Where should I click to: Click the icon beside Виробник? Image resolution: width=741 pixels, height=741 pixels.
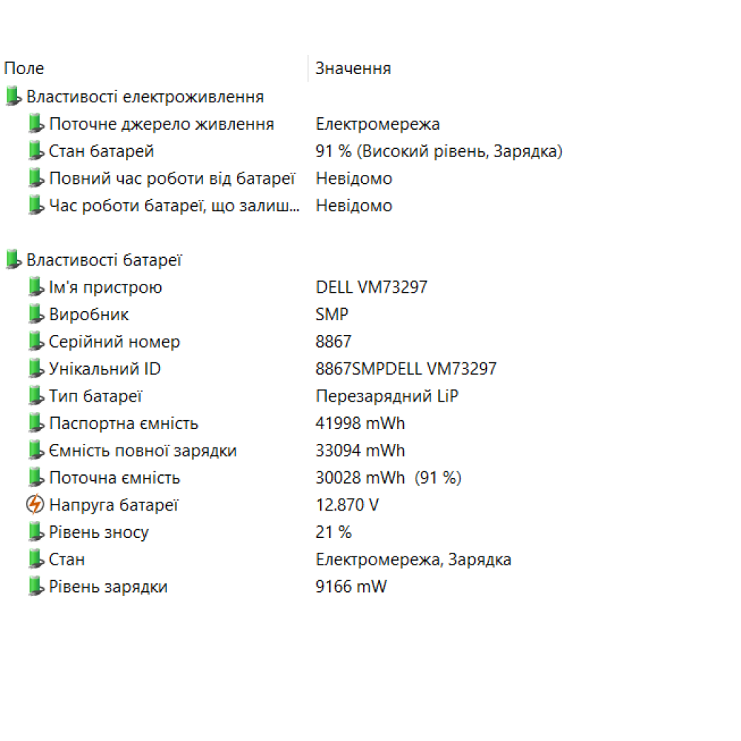35,314
